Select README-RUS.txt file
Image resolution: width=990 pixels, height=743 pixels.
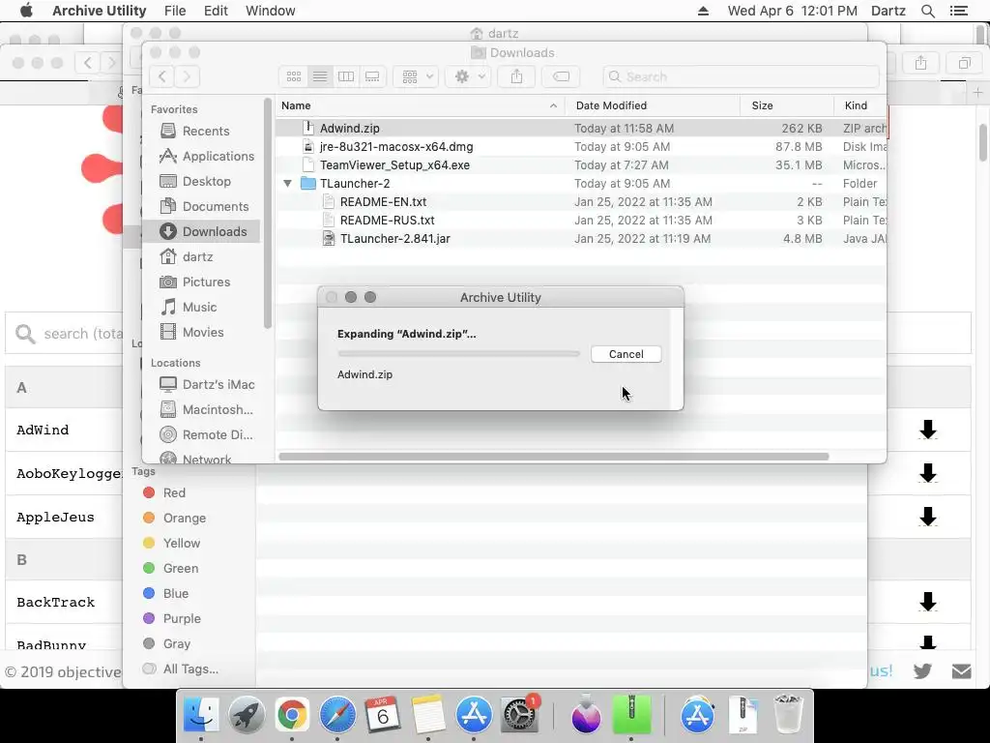pyautogui.click(x=581, y=220)
